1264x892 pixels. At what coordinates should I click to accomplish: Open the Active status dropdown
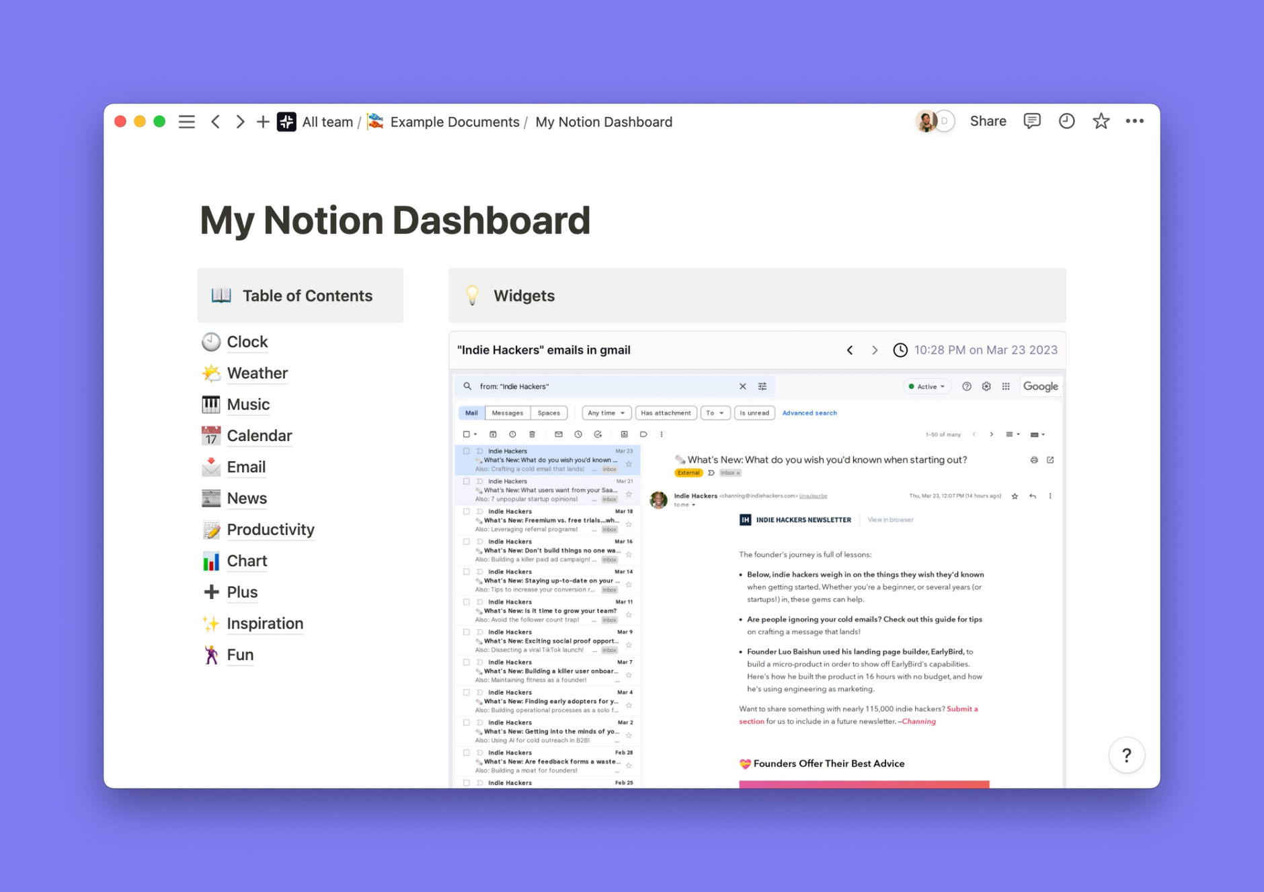[x=926, y=387]
